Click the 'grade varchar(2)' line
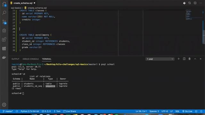Image resolution: width=205 pixels, height=115 pixels. pyautogui.click(x=32, y=47)
